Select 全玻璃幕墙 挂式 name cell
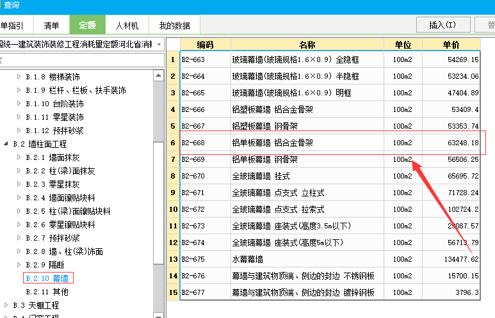 tap(307, 176)
